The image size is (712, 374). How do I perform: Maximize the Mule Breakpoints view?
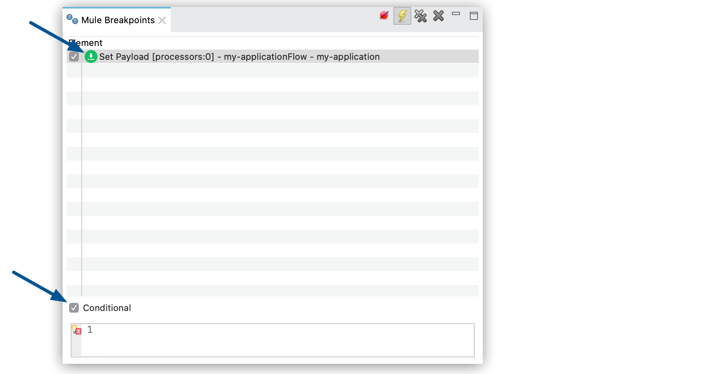474,16
